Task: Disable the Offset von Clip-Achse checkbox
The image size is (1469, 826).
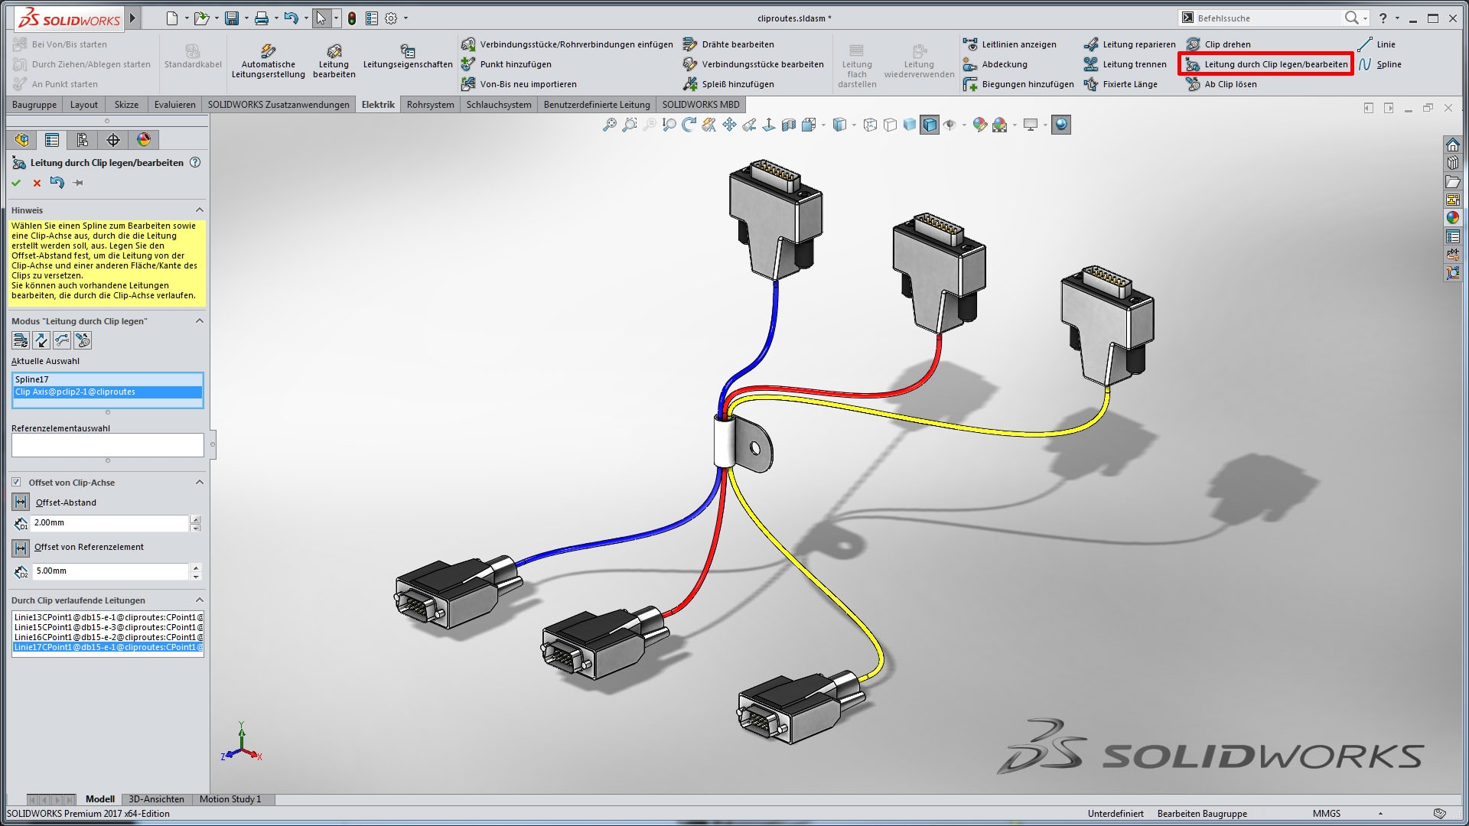Action: pyautogui.click(x=16, y=482)
